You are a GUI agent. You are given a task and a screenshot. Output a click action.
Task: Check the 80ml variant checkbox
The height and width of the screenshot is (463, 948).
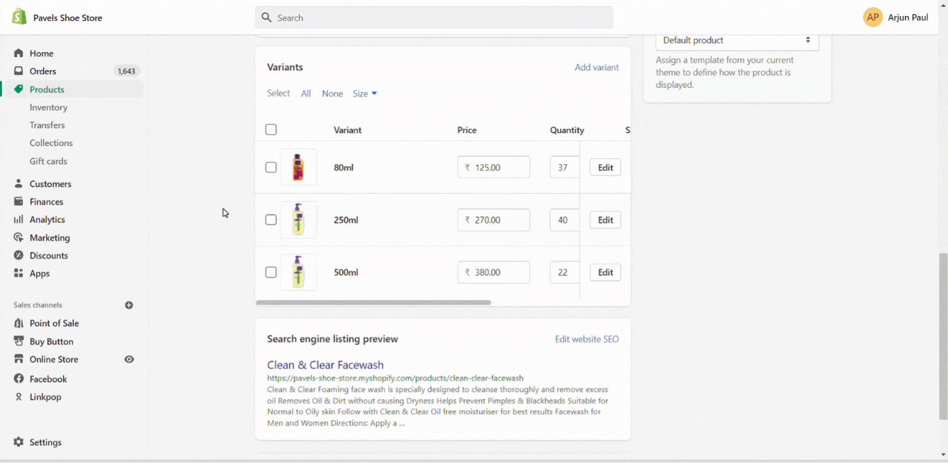(271, 167)
